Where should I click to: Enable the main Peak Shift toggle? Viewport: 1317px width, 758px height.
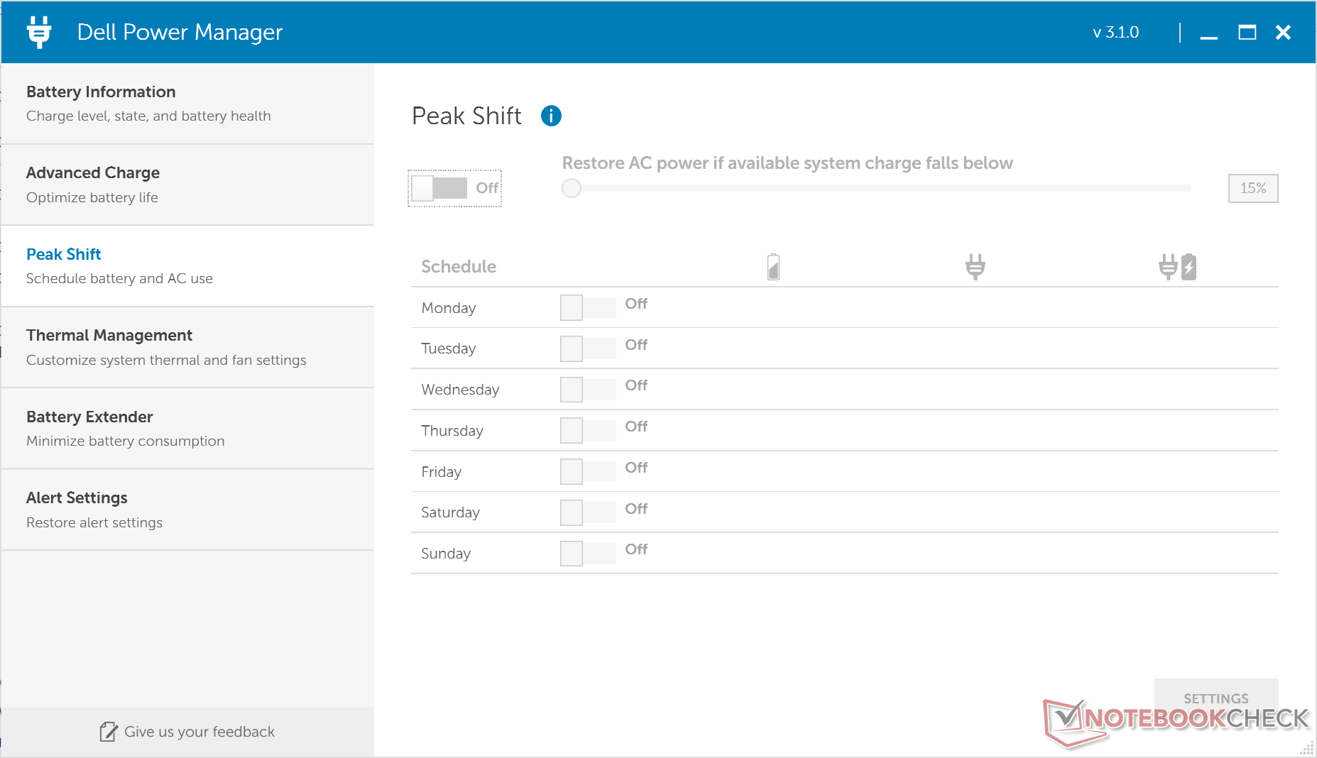point(440,188)
